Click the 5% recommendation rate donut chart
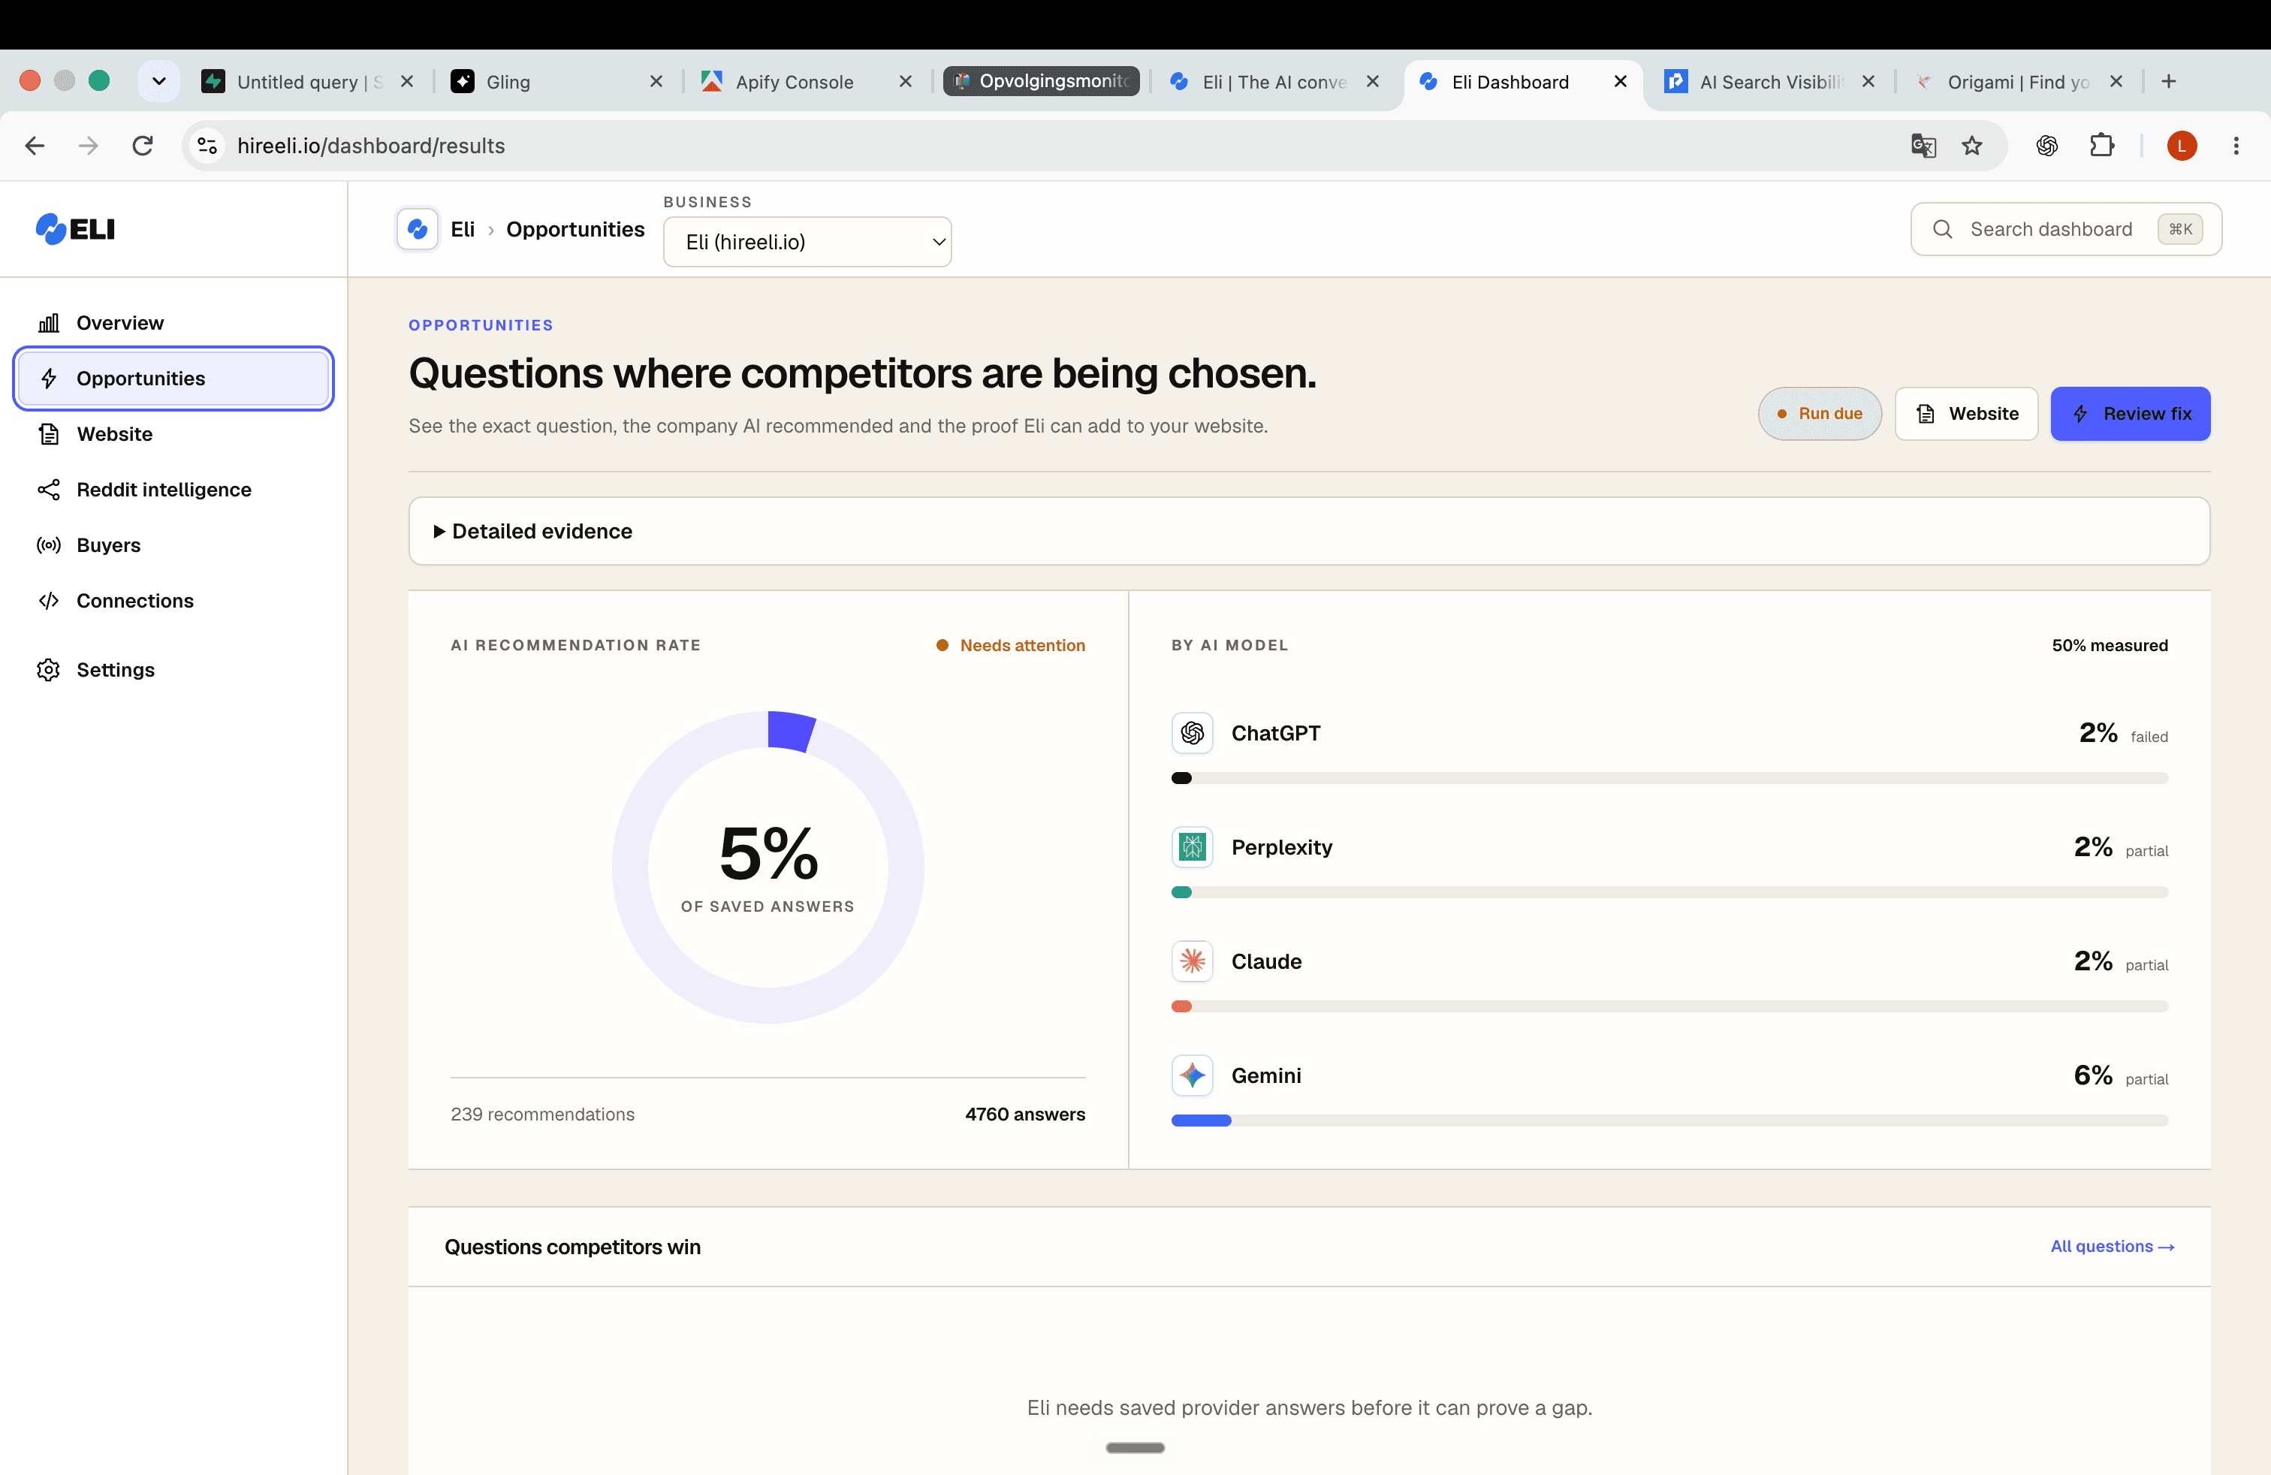Screen dimensions: 2271x1475 [768, 867]
